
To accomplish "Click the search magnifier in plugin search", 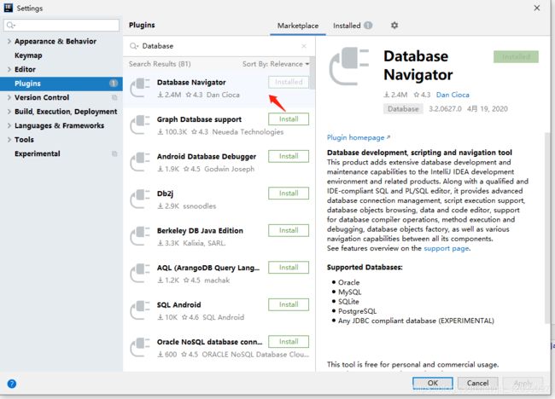I will (134, 46).
